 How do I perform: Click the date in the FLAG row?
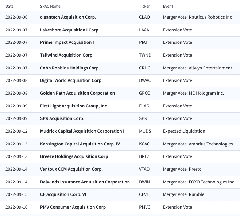coord(16,106)
